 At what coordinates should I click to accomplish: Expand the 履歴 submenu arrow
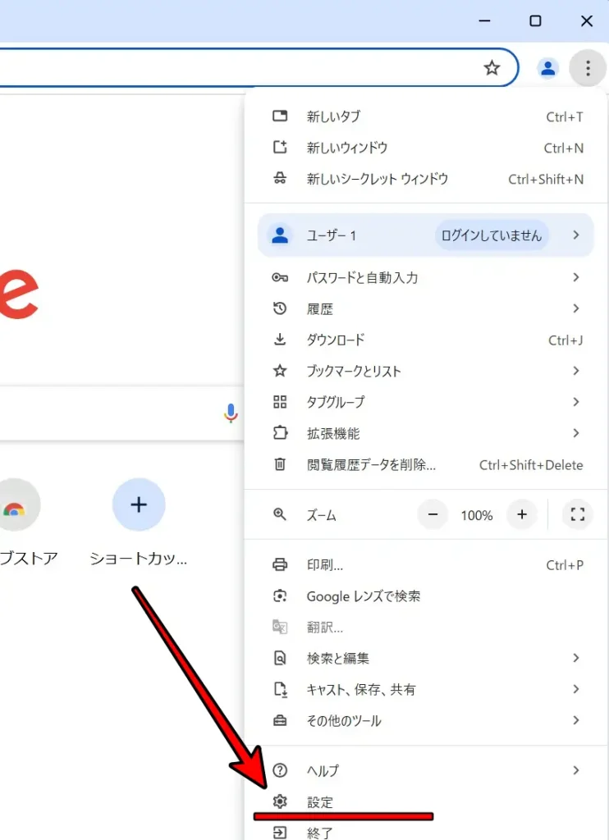[576, 308]
